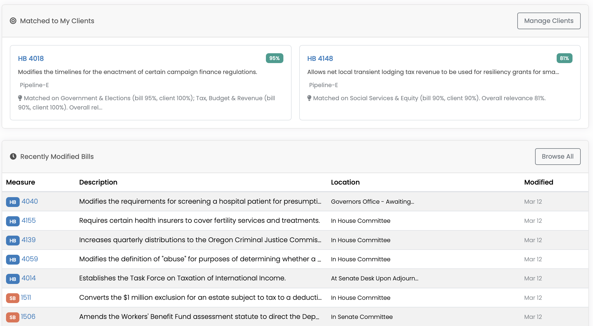
Task: Click the target icon beside Matched to My Clients
Action: (x=13, y=21)
